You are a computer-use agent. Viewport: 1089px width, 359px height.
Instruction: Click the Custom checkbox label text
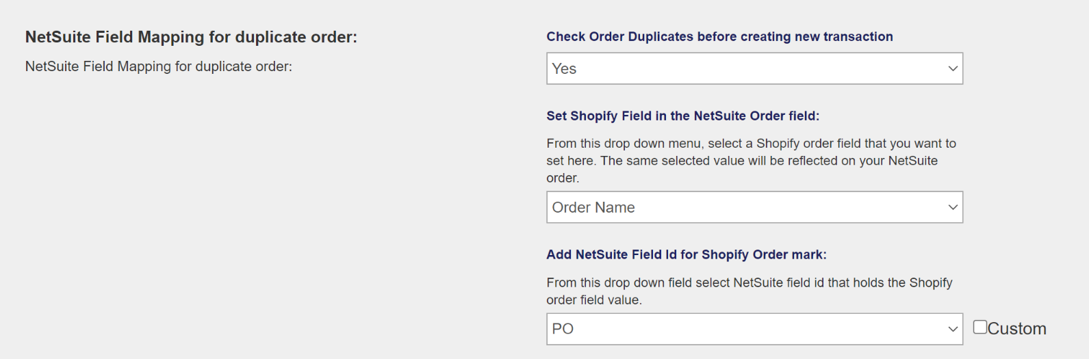point(1016,329)
